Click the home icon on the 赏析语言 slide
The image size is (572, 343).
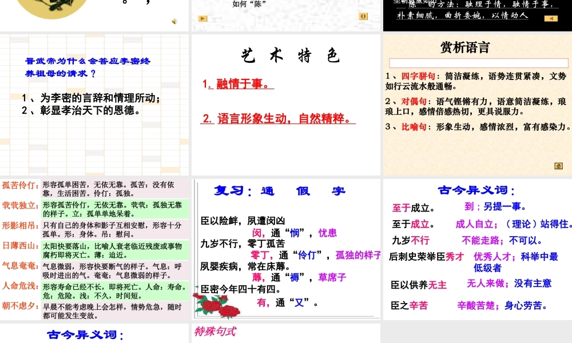[x=558, y=166]
